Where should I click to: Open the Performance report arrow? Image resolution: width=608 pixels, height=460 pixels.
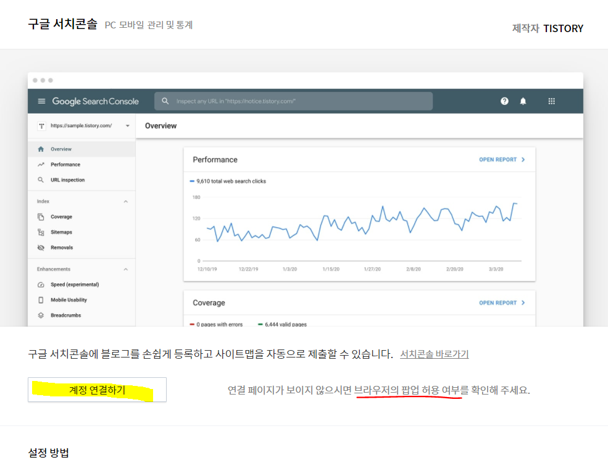[523, 159]
